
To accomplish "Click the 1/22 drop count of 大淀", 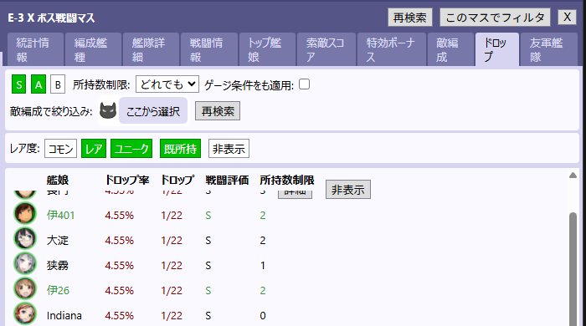I will 172,240.
